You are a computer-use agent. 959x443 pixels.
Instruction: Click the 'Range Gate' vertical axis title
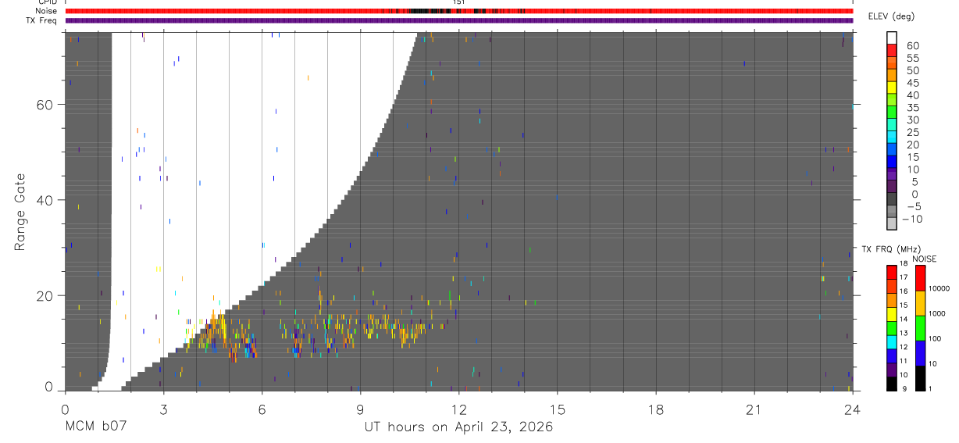tap(20, 212)
